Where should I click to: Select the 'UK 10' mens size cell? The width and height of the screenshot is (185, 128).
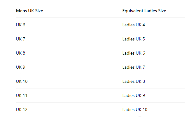click(22, 81)
